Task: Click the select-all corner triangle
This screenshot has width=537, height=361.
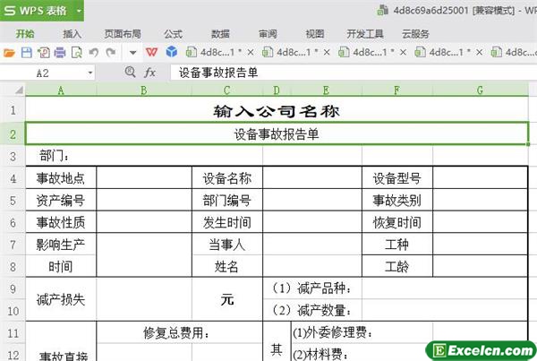Action: click(19, 90)
